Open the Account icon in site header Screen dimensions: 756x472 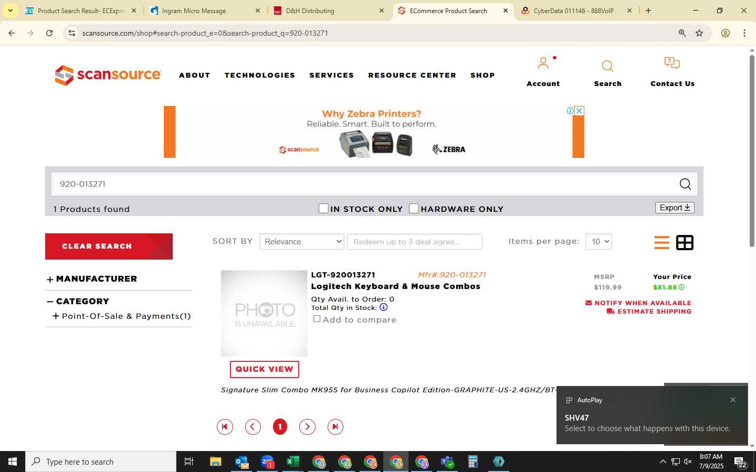tap(543, 64)
